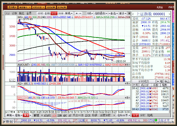Open the 常用 dropdown at bottom

tap(10, 115)
